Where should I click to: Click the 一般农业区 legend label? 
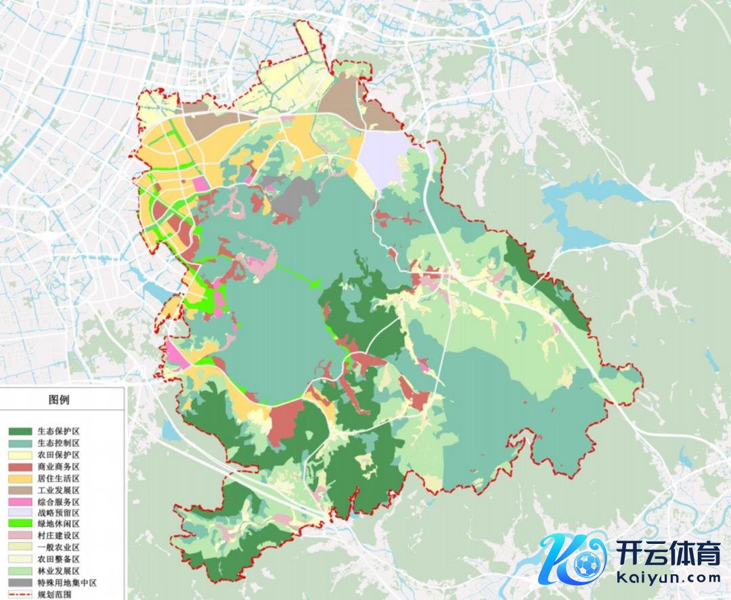[59, 548]
